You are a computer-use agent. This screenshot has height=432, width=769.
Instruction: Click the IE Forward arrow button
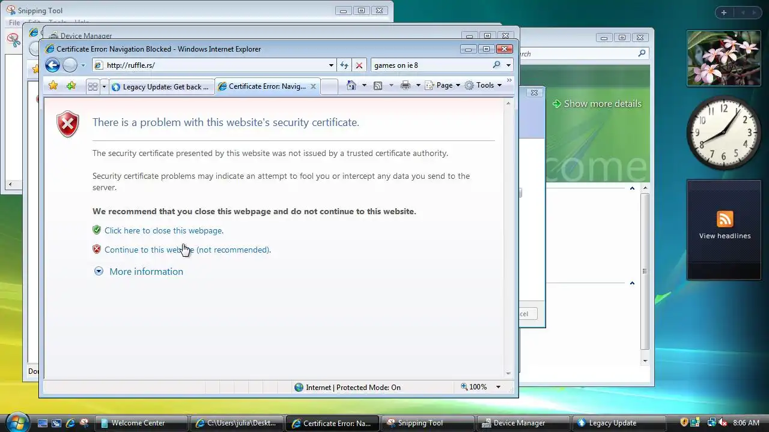70,65
